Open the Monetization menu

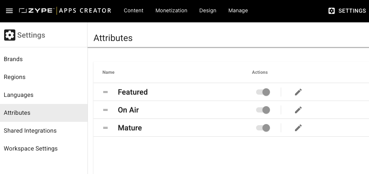(x=171, y=10)
